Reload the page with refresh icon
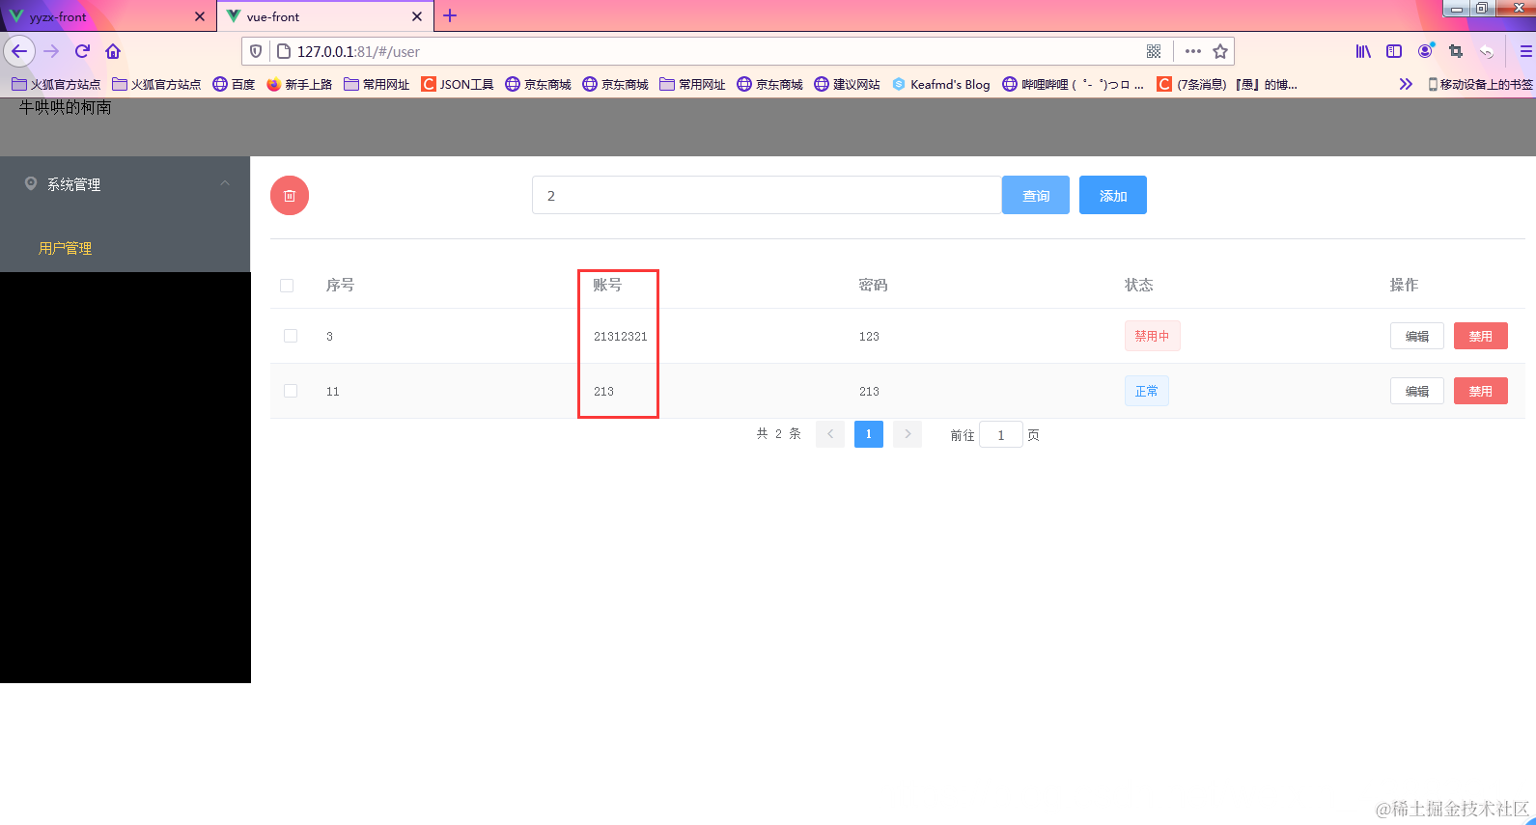The height and width of the screenshot is (825, 1536). pos(83,51)
